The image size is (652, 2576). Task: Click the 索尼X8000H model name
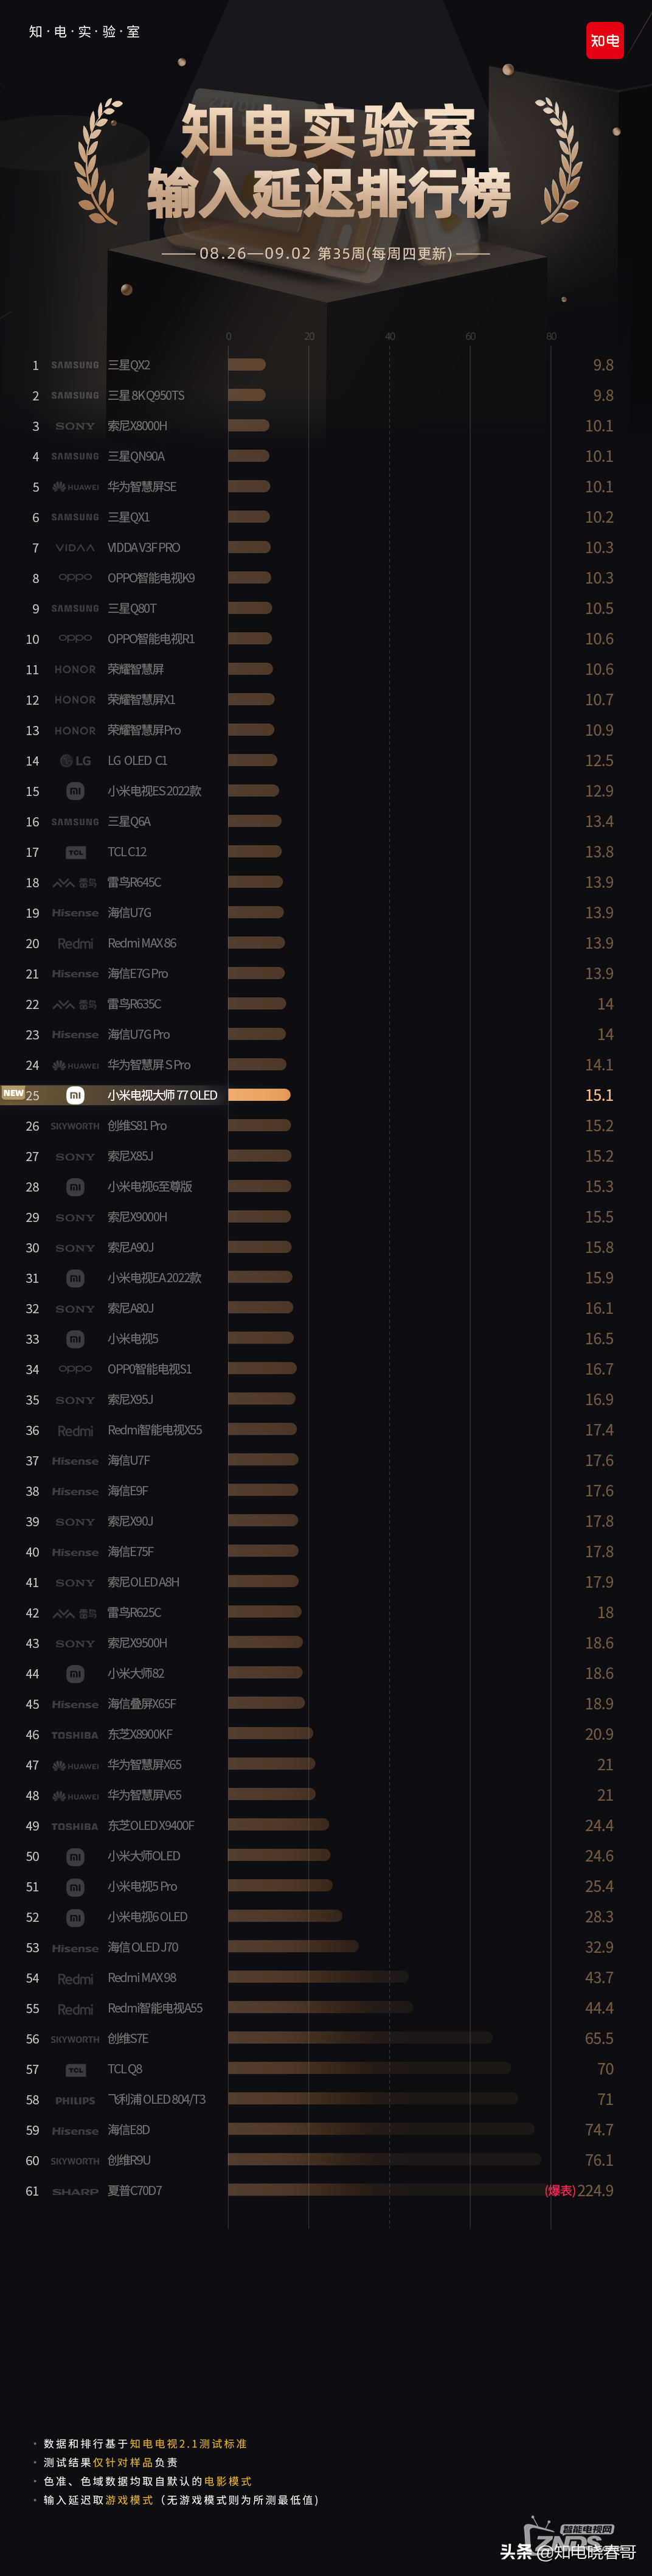pyautogui.click(x=137, y=426)
